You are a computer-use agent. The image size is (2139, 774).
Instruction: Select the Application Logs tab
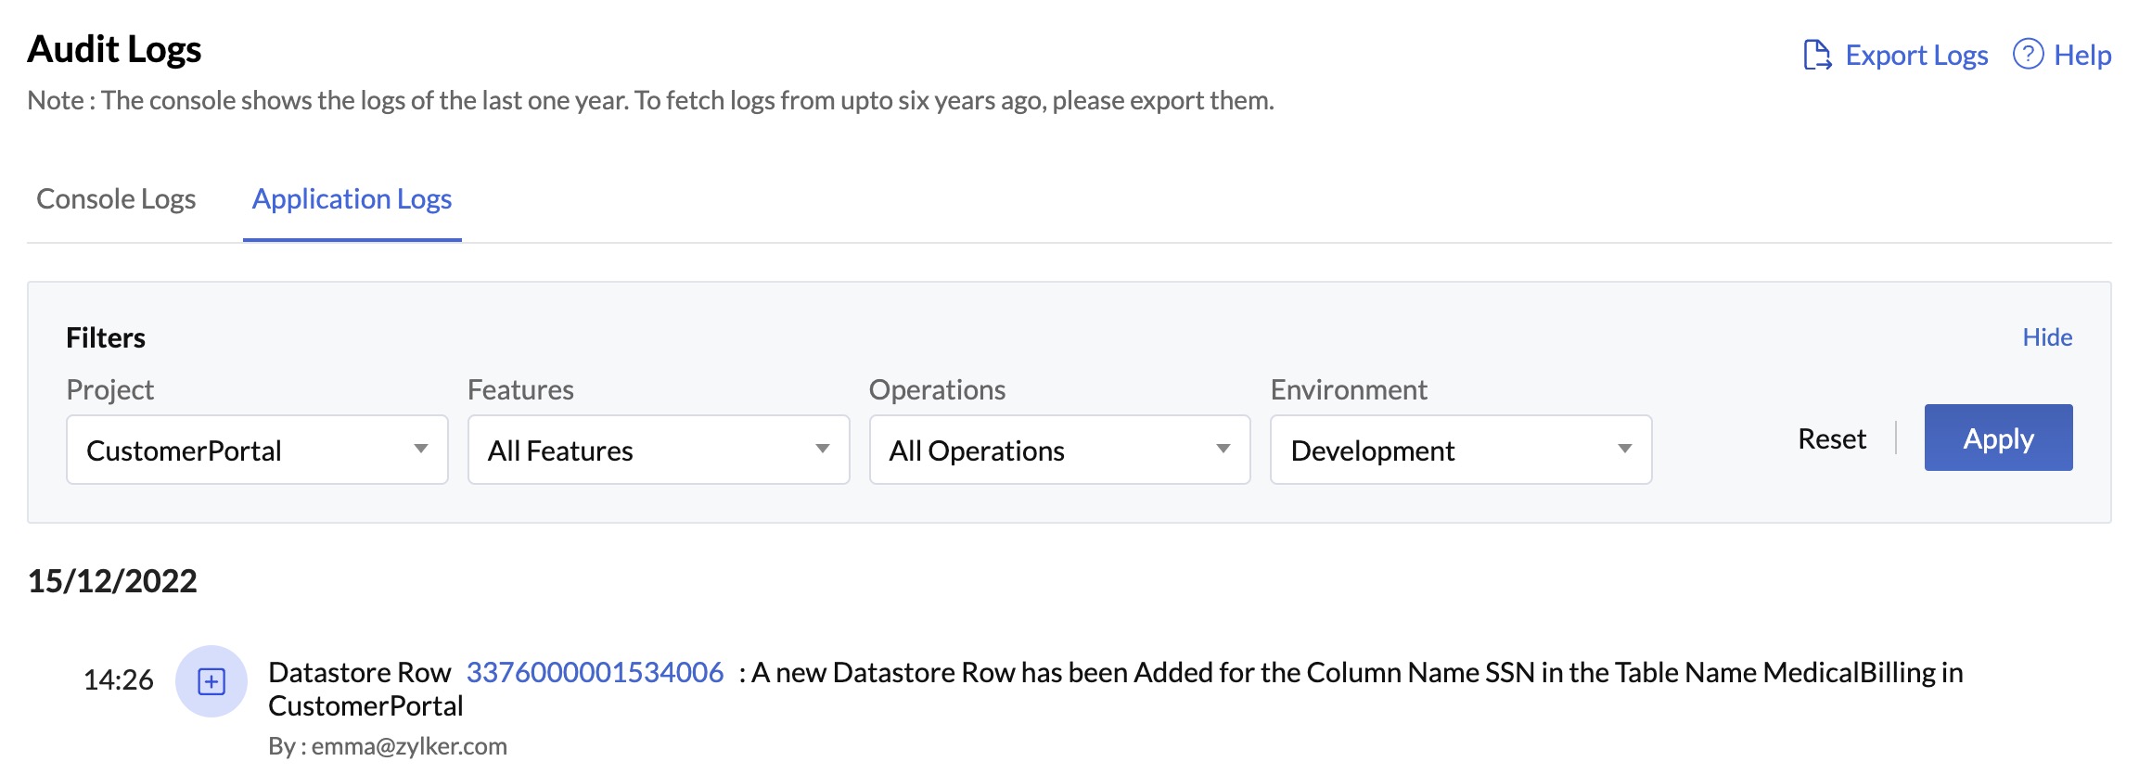(352, 199)
